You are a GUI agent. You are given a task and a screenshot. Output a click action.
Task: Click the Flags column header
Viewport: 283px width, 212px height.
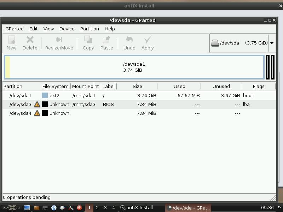[x=259, y=86]
